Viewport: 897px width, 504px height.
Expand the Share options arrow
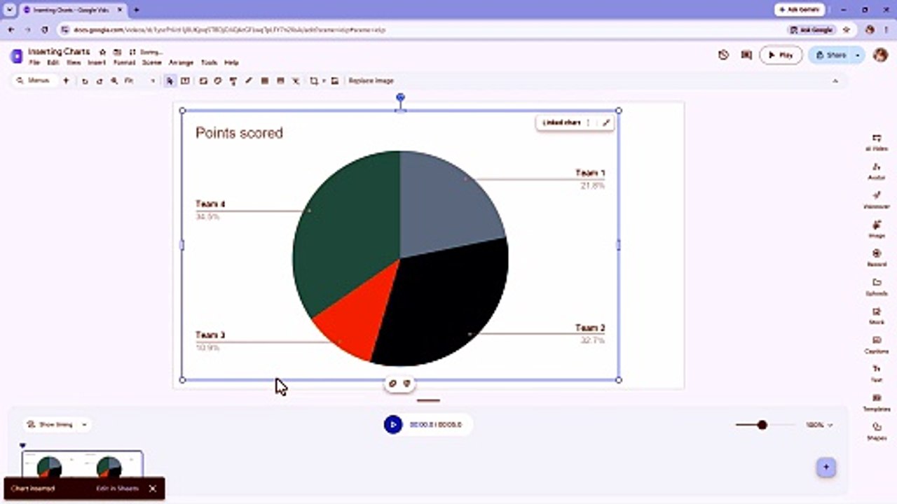point(858,55)
